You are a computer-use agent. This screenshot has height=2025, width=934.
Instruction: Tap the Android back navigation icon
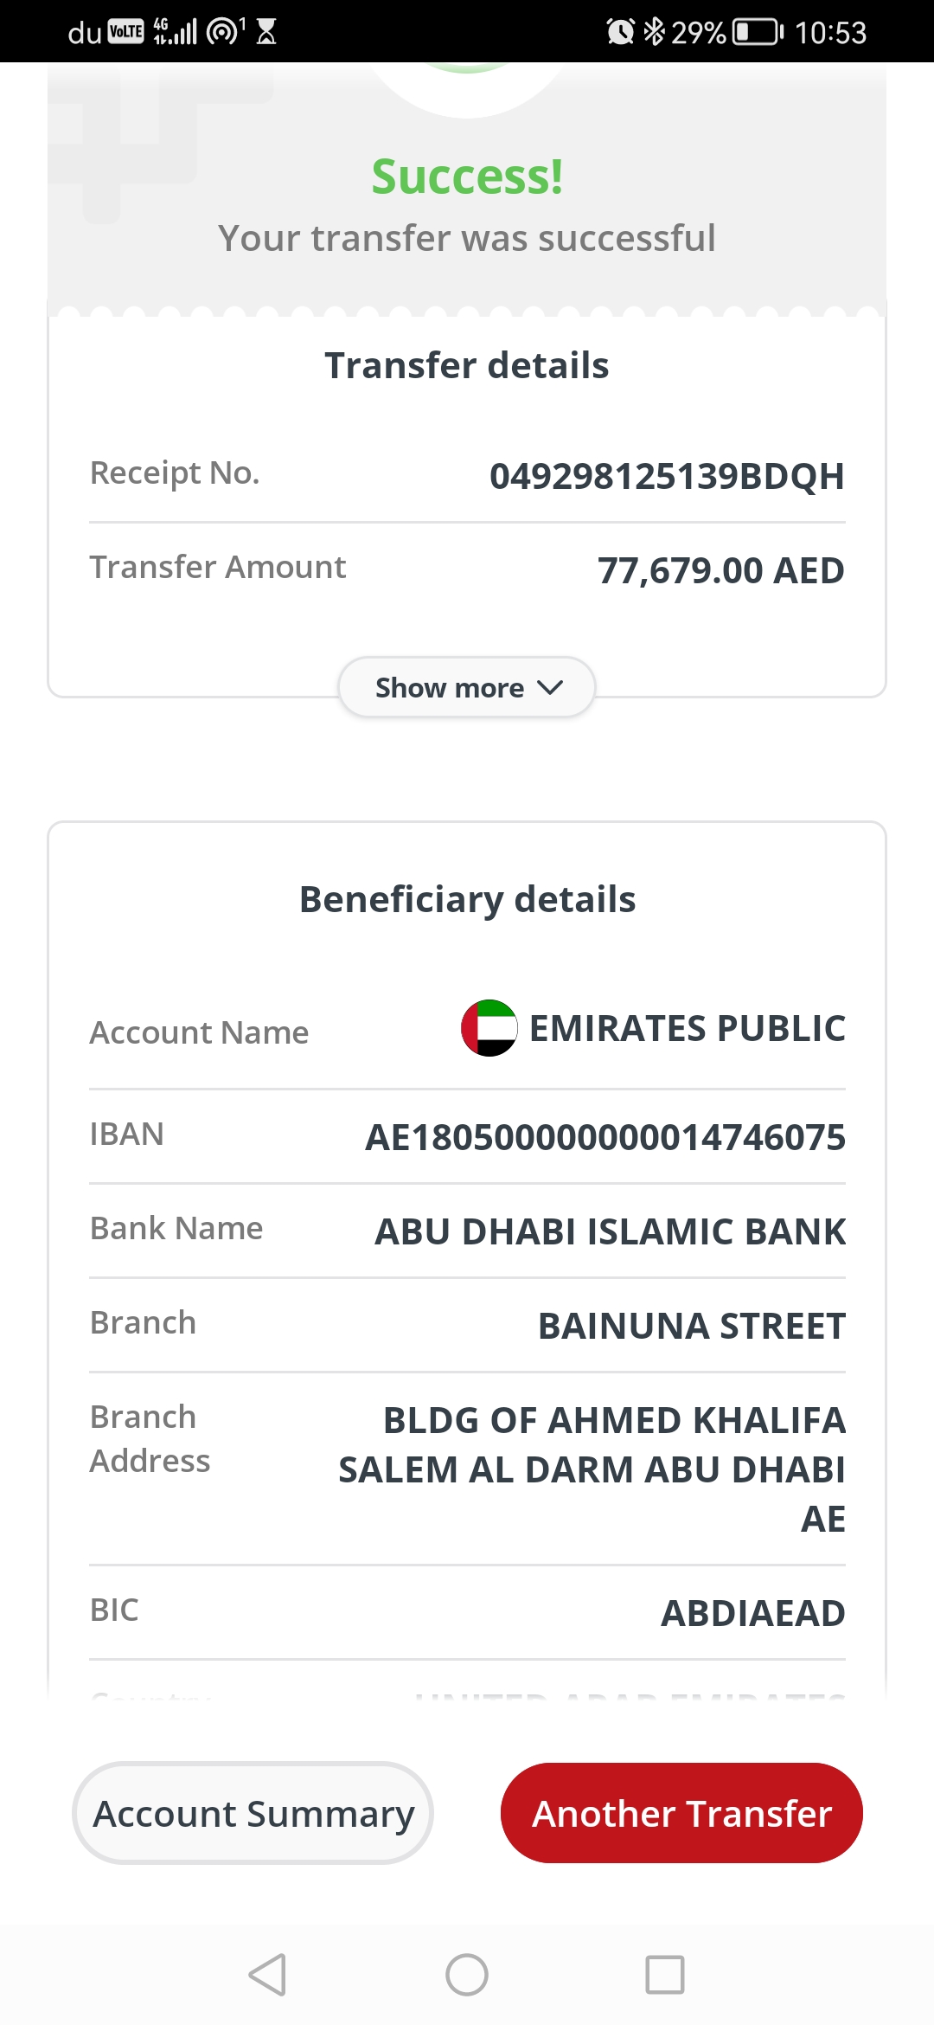click(267, 1975)
